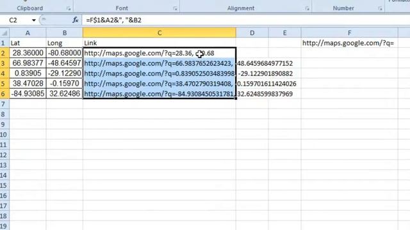This screenshot has width=410, height=230.
Task: Select column C header
Action: pos(160,33)
